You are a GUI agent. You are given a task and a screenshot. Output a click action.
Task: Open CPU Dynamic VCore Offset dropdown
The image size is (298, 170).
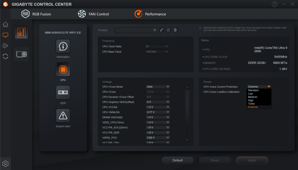click(158, 97)
